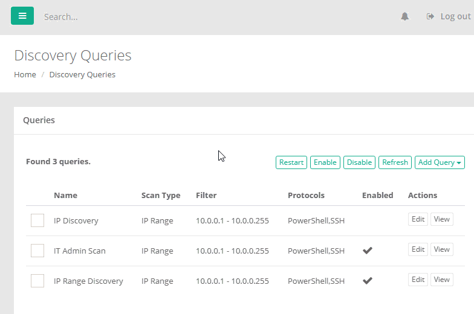Refresh the queries list
474x314 pixels.
(395, 162)
